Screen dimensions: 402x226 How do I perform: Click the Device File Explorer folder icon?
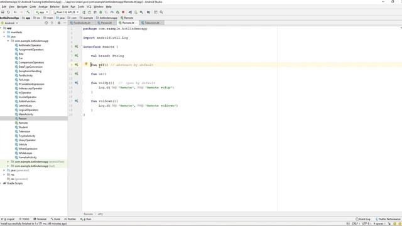click(148, 12)
